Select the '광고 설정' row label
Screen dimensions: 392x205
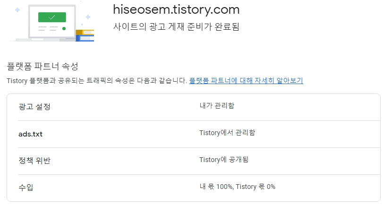[34, 107]
